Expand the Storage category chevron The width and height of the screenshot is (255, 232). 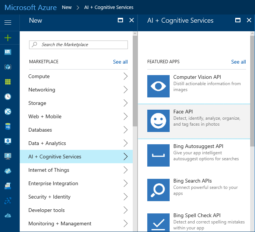[125, 103]
